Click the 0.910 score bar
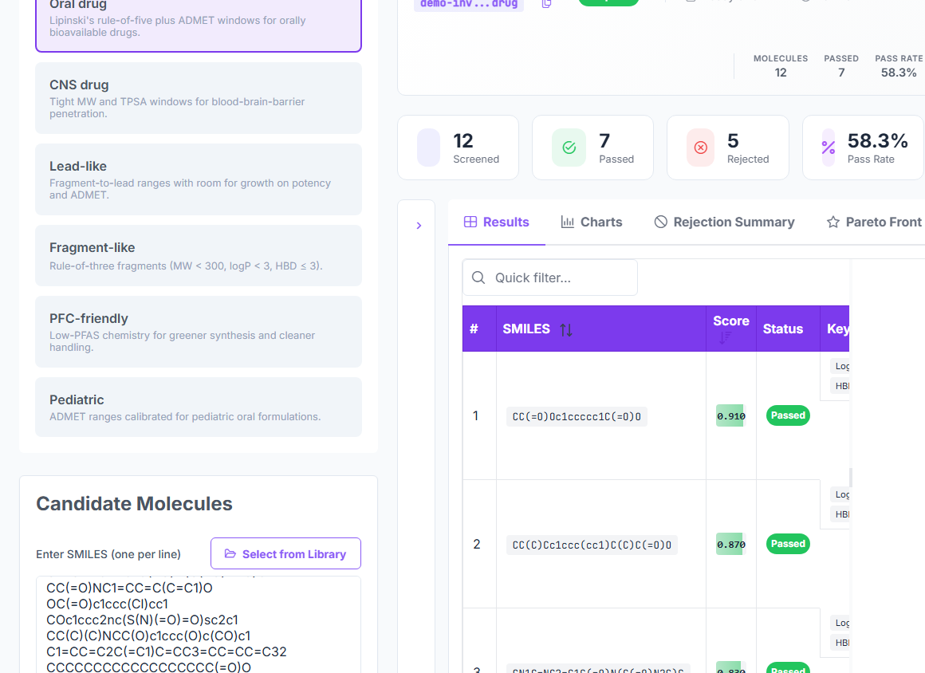 click(731, 415)
